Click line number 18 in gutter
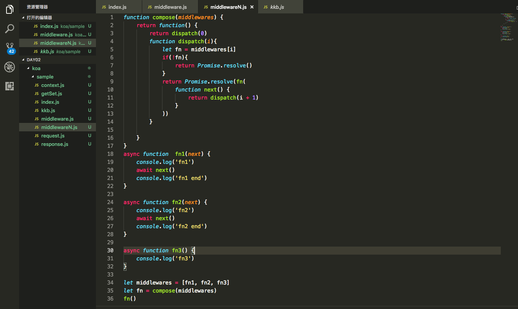Screen dimensions: 518x309 tap(110, 154)
